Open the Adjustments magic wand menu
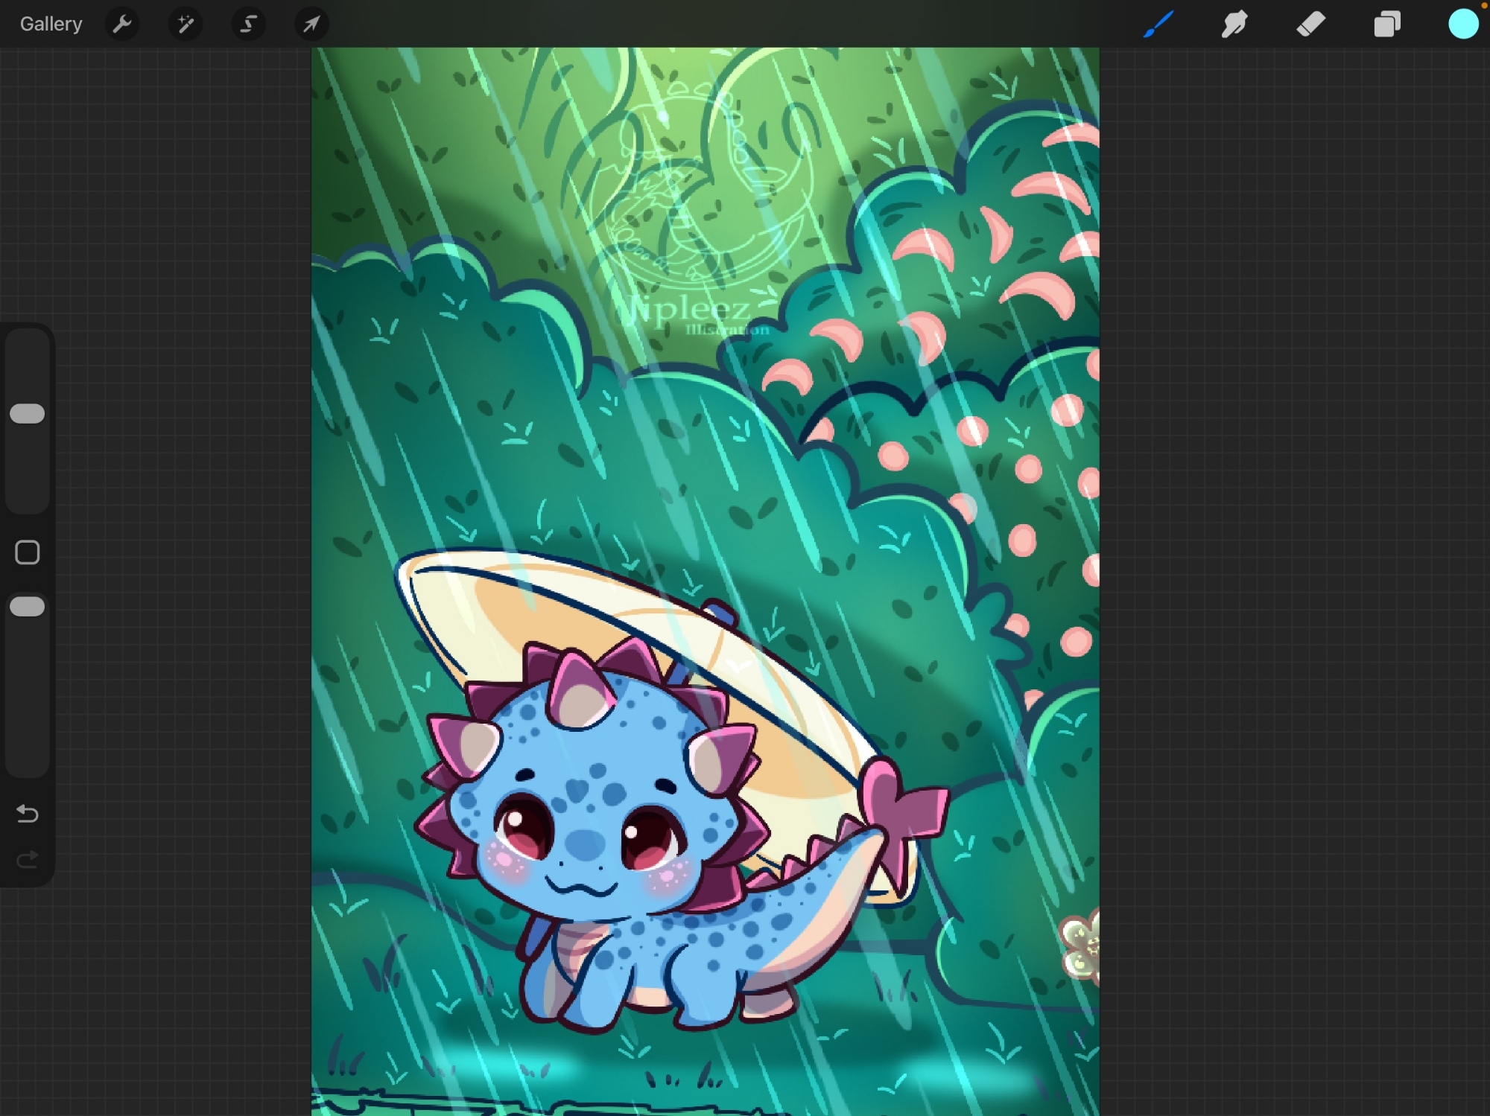This screenshot has height=1116, width=1490. click(186, 25)
